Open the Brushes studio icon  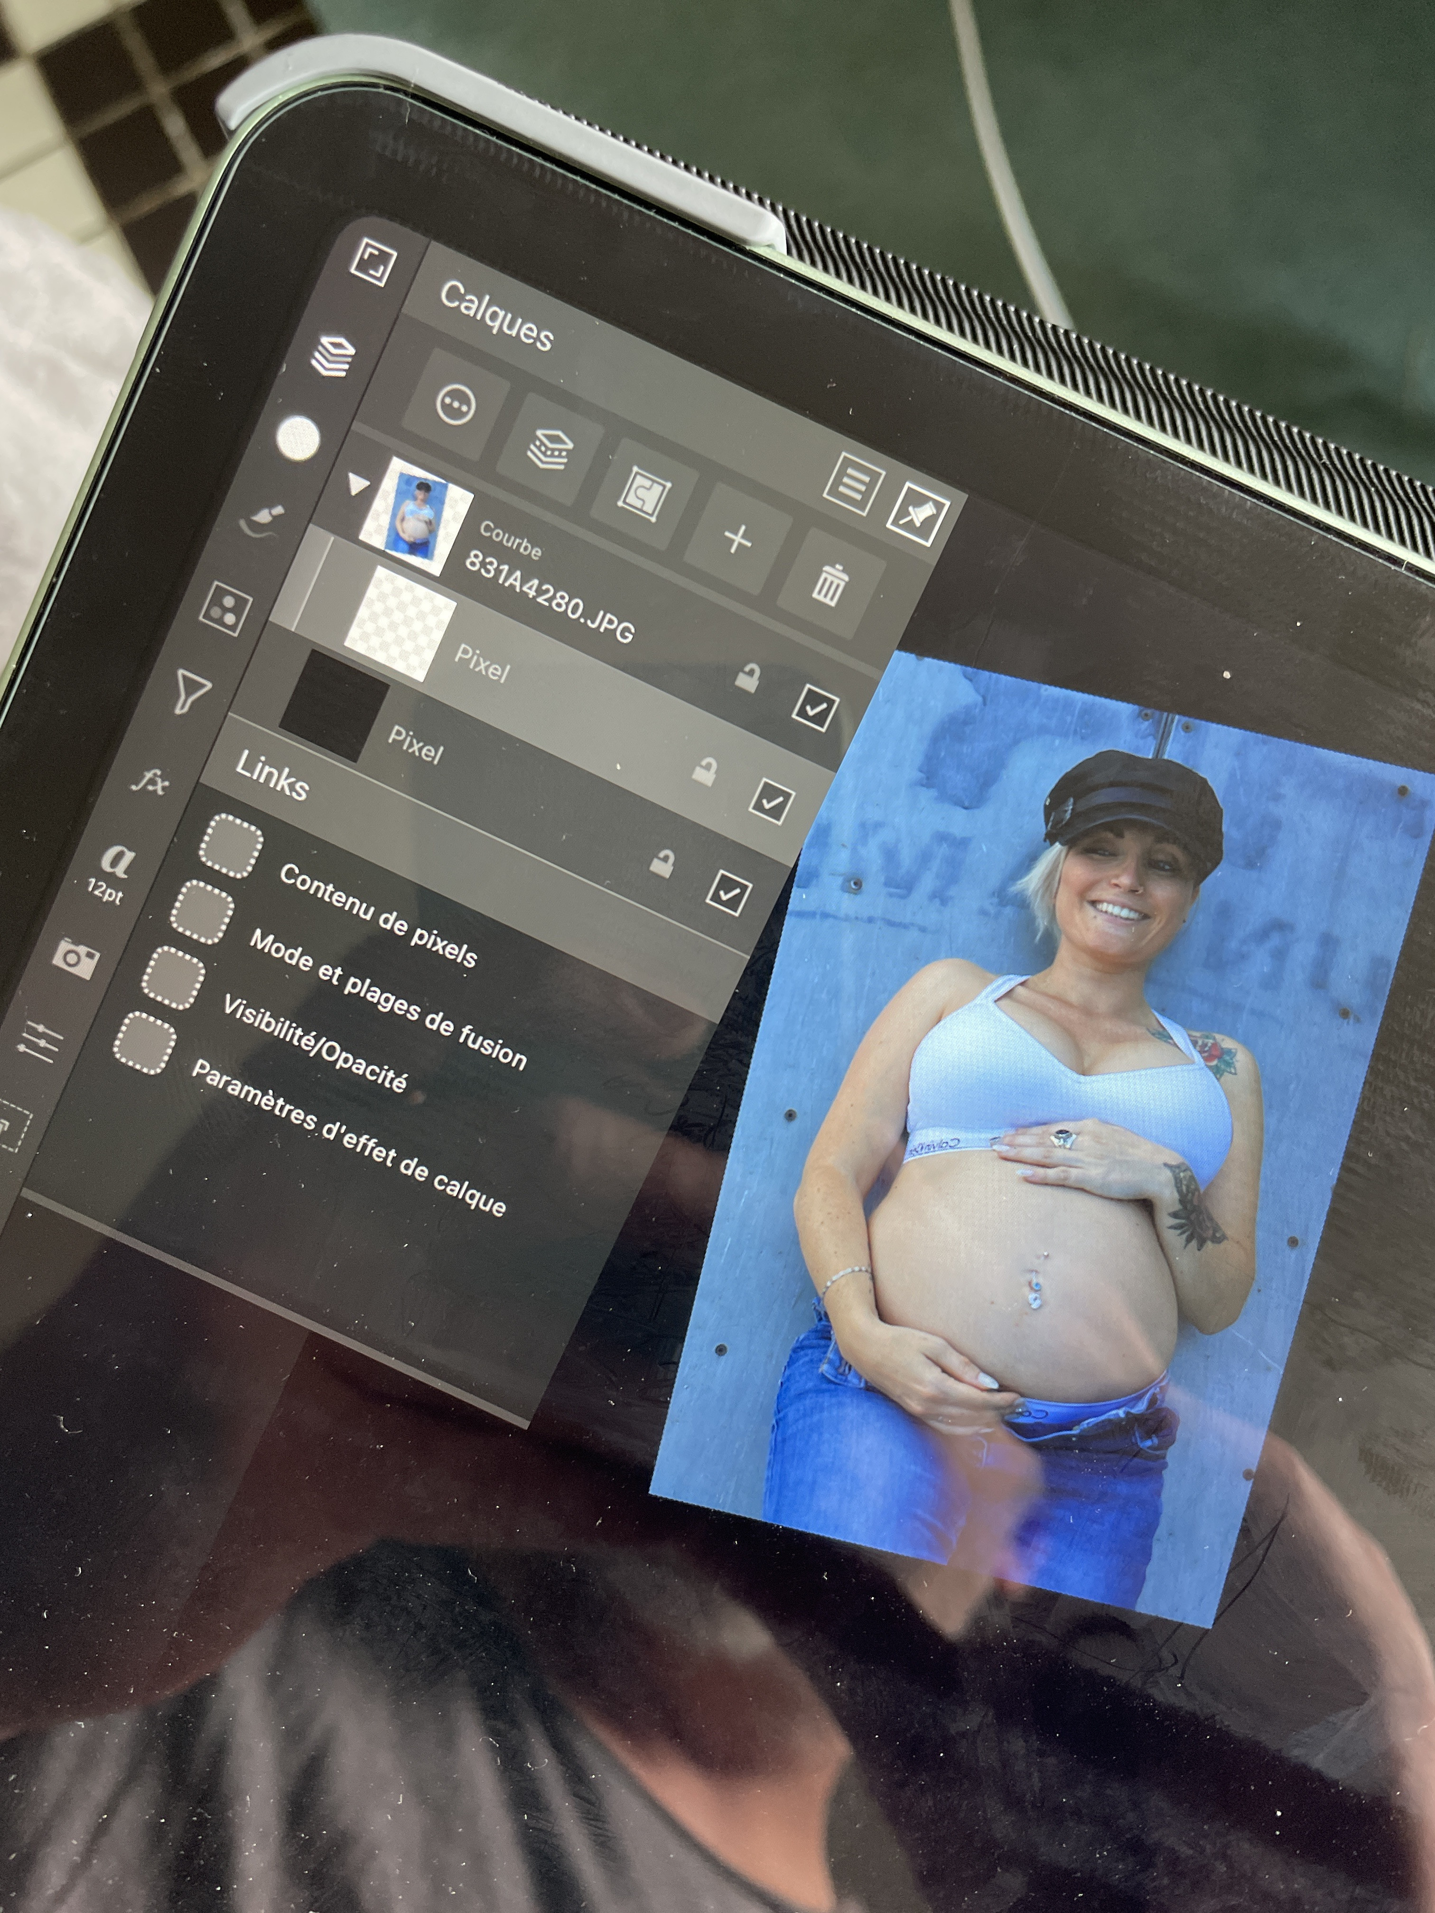pos(262,520)
